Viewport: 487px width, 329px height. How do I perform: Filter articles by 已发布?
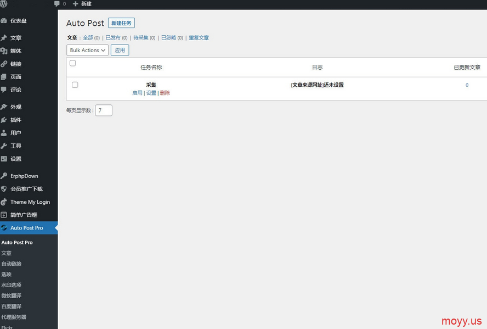(x=113, y=38)
